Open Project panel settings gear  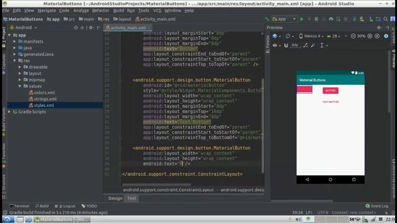point(91,27)
